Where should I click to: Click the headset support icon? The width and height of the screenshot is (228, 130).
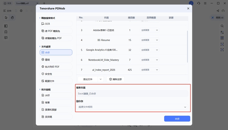(199, 3)
